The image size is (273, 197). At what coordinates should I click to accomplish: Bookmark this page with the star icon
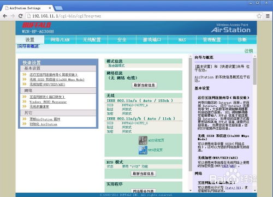pyautogui.click(x=259, y=16)
